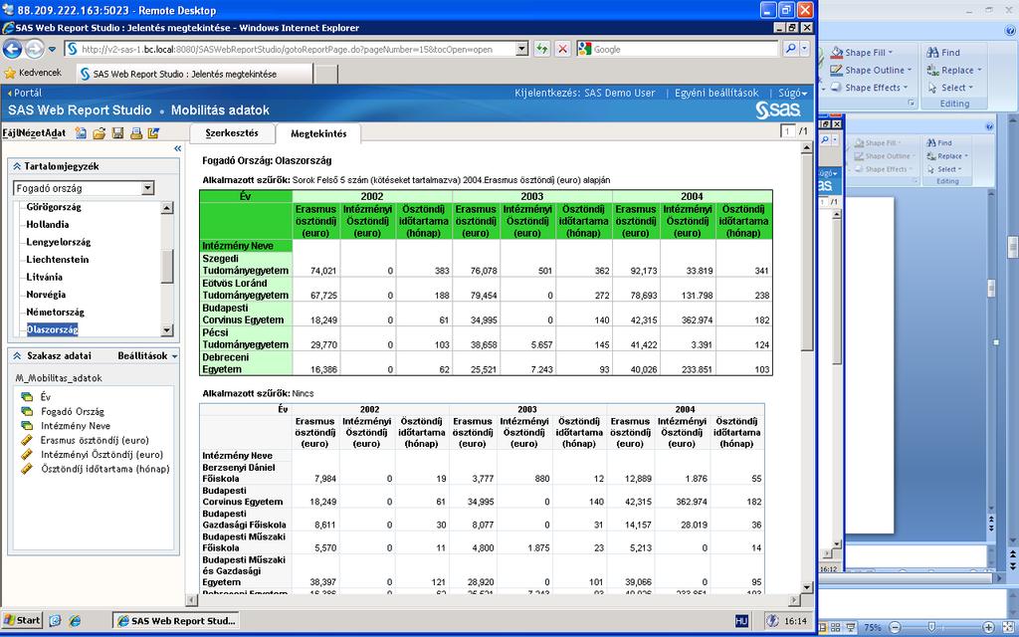Click the report horizontal scrollbar right arrow
The height and width of the screenshot is (637, 1019).
(x=795, y=600)
